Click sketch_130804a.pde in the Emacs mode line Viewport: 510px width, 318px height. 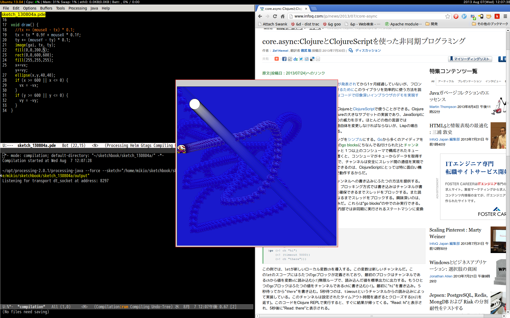coord(37,146)
